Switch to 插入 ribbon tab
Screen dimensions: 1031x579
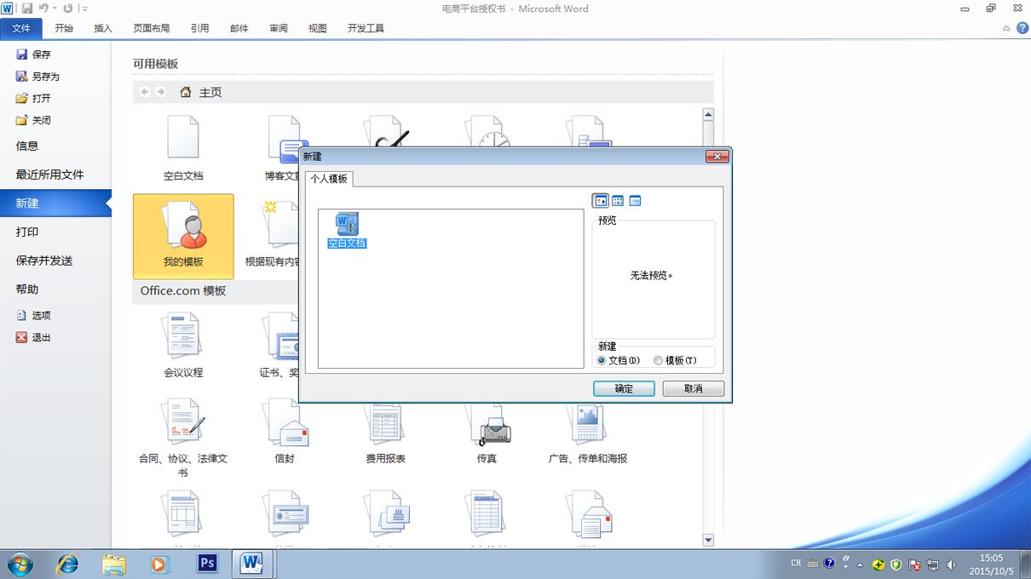tap(103, 28)
